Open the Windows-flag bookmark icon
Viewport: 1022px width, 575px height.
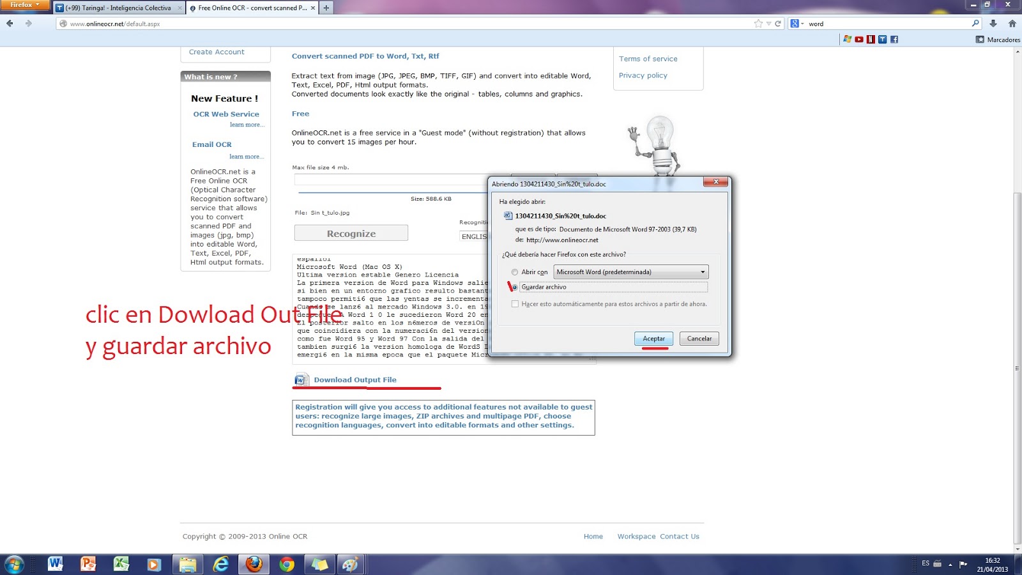coord(848,40)
